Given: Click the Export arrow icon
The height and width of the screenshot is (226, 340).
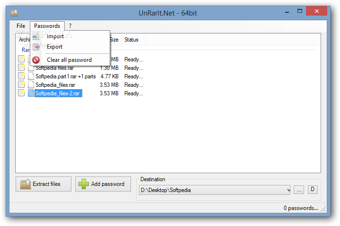Looking at the screenshot, I should tap(36, 47).
